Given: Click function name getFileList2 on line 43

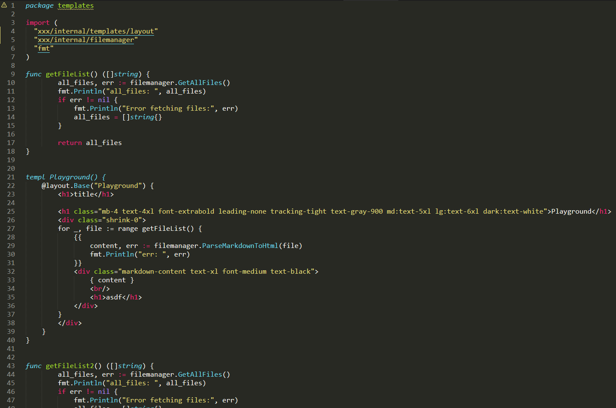Looking at the screenshot, I should click(x=70, y=366).
